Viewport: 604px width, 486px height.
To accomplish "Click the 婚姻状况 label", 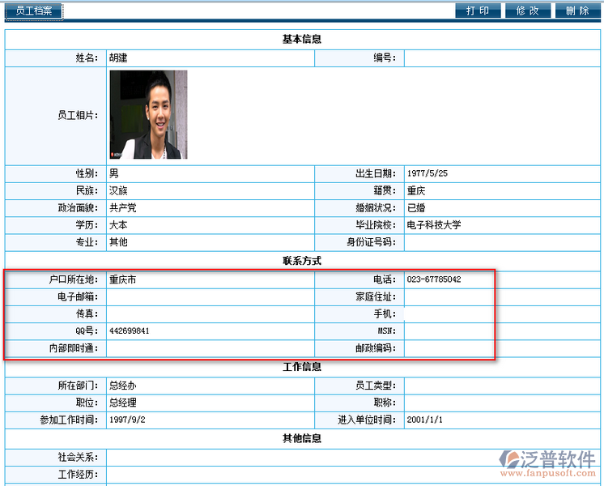I will tap(376, 208).
